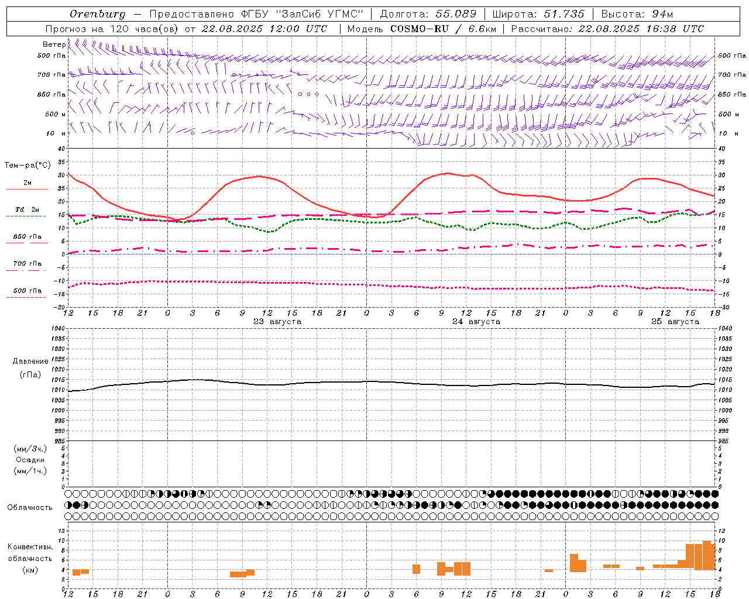Click the "Конвективн." convective cloud label

coord(30,547)
